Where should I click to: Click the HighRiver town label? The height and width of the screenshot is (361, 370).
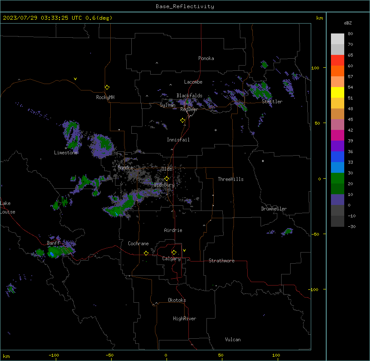click(185, 319)
